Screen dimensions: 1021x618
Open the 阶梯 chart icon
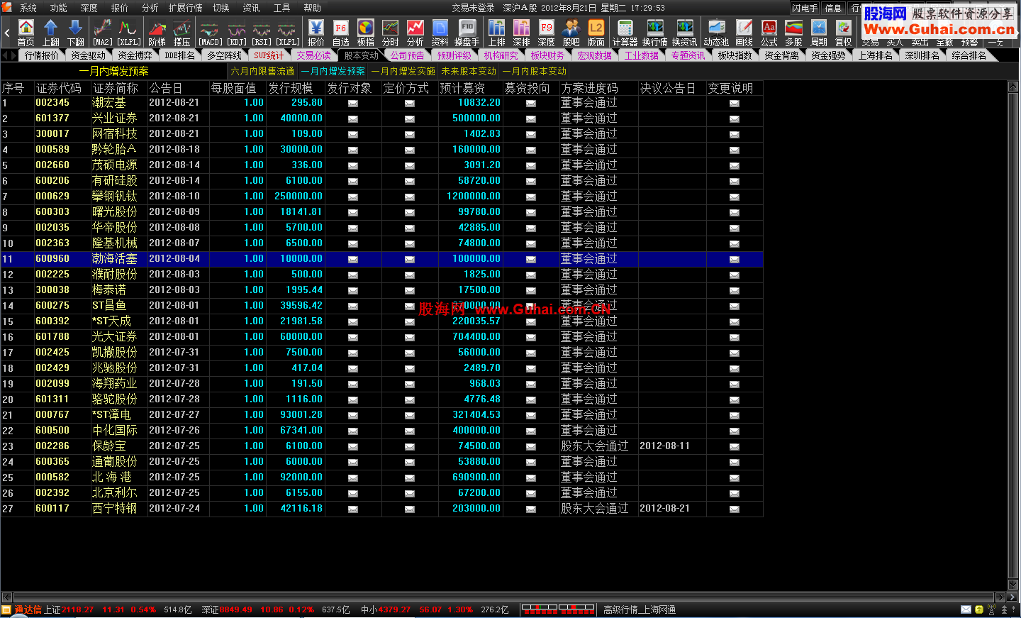pyautogui.click(x=157, y=33)
